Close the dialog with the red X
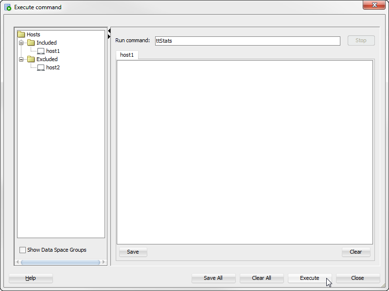Viewport: 389px width, 291px height. pyautogui.click(x=374, y=5)
